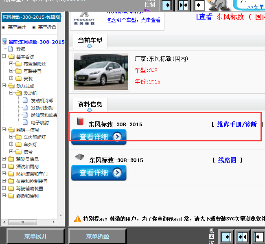Click the bottom 菜单展开 button

(x=36, y=236)
